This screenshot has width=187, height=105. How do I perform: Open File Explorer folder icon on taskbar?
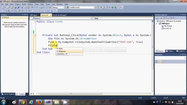pyautogui.click(x=57, y=102)
